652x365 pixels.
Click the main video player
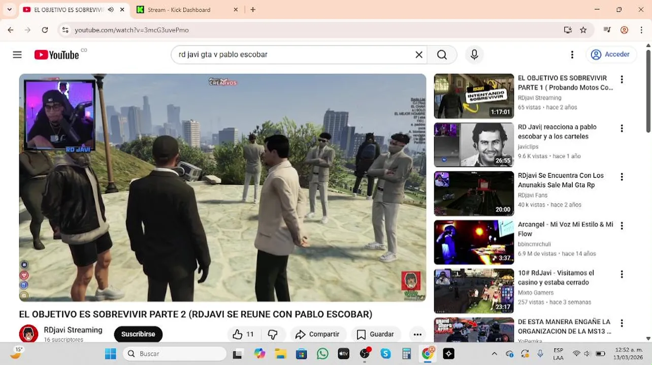222,188
